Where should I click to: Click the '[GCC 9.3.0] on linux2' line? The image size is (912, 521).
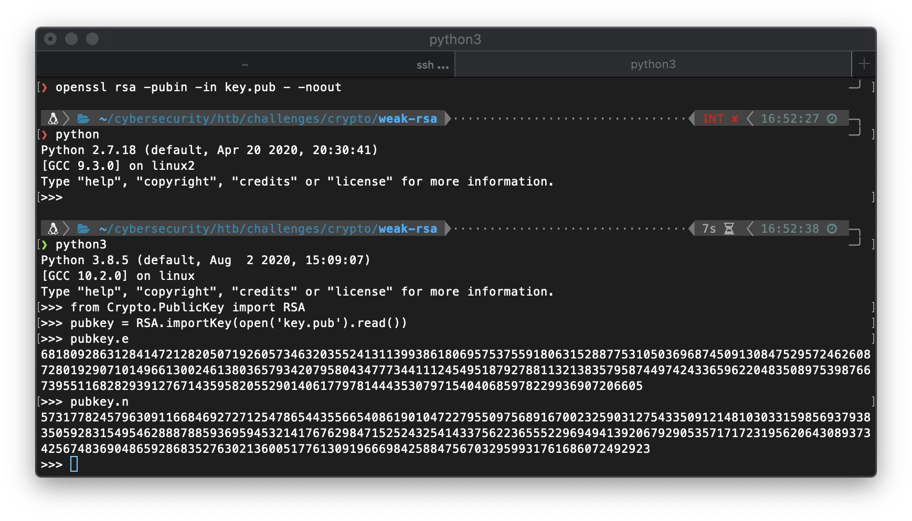(118, 166)
